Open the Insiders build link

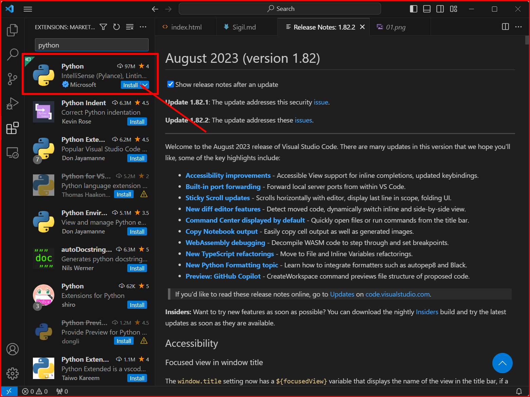[x=427, y=312]
